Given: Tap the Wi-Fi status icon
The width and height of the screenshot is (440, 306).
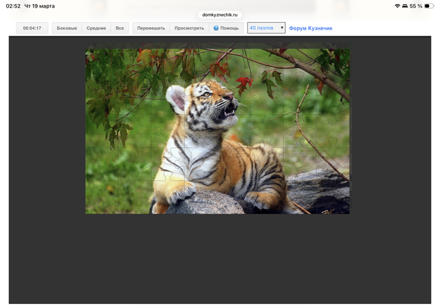Looking at the screenshot, I should coord(397,6).
